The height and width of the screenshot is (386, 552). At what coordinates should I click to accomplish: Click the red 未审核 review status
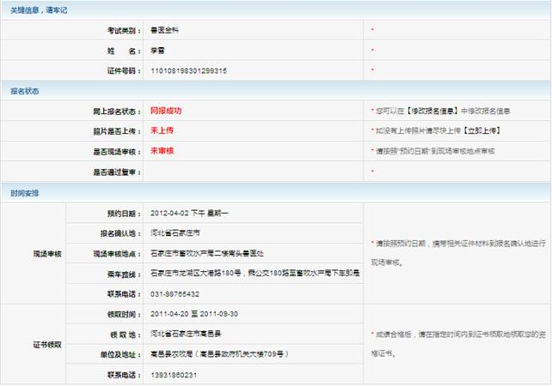[163, 151]
